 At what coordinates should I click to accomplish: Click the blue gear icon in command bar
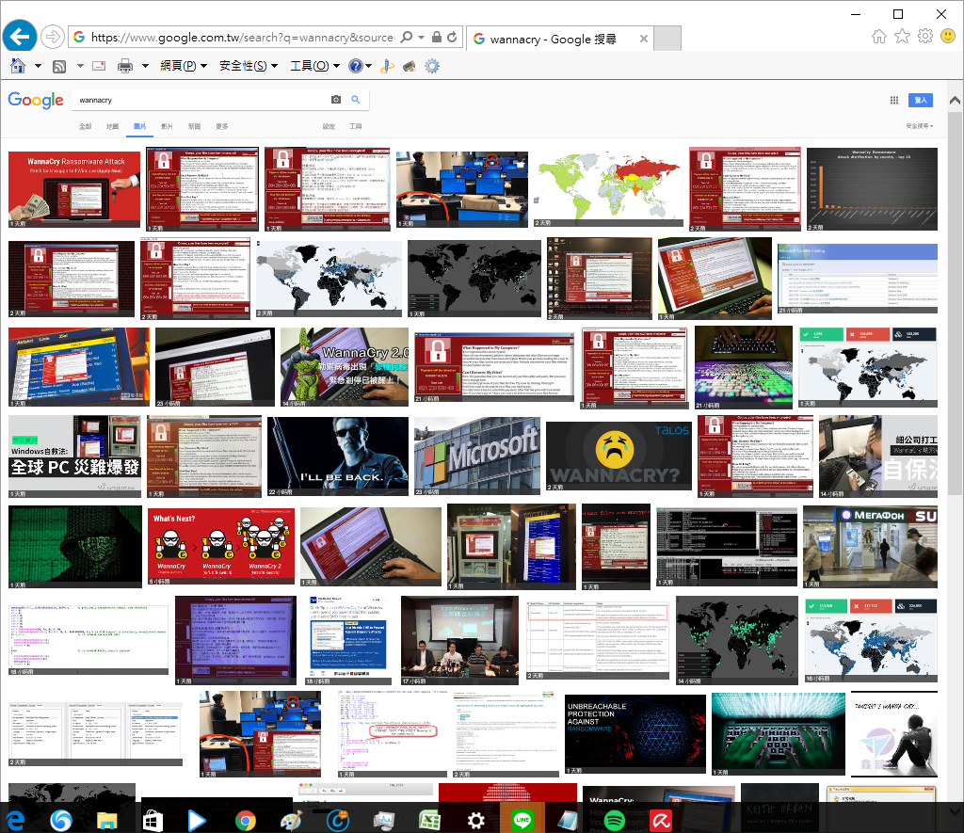432,66
